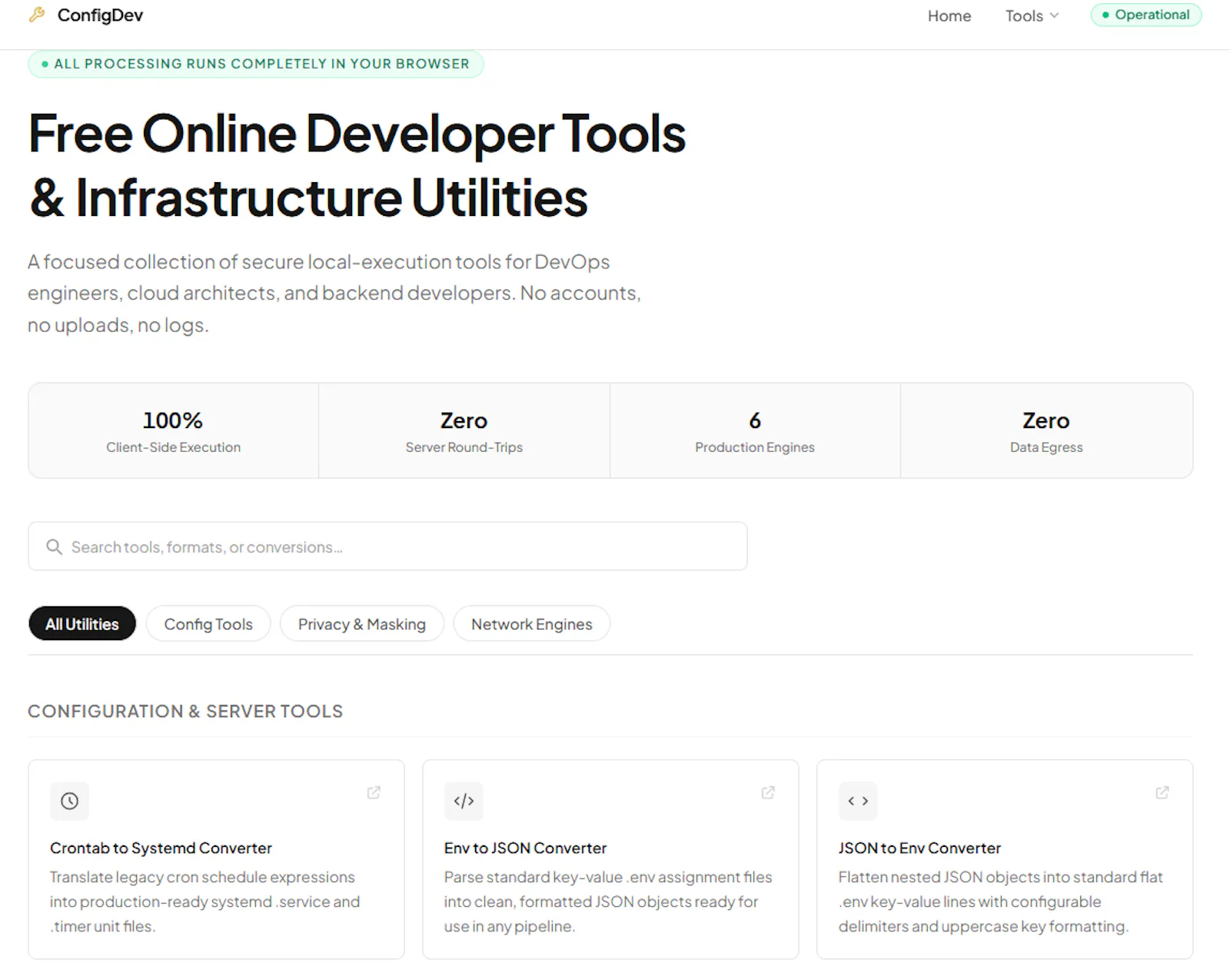The width and height of the screenshot is (1230, 966).
Task: Select the Config Tools filter tab
Action: 208,623
